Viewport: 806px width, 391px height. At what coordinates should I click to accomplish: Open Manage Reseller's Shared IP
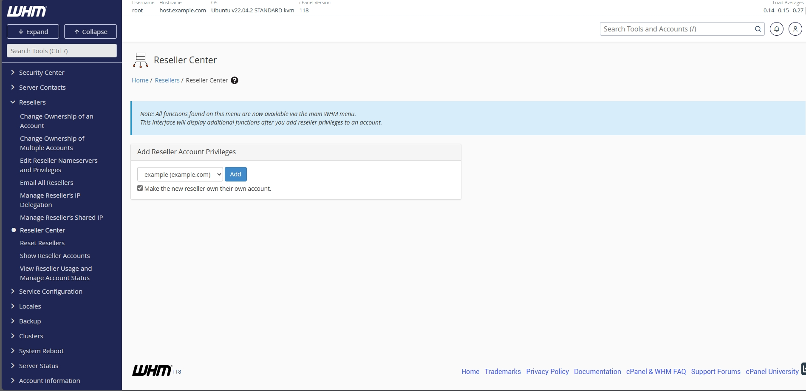tap(62, 218)
